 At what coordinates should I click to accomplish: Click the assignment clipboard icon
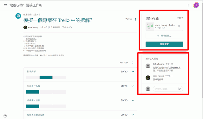coord(18,16)
